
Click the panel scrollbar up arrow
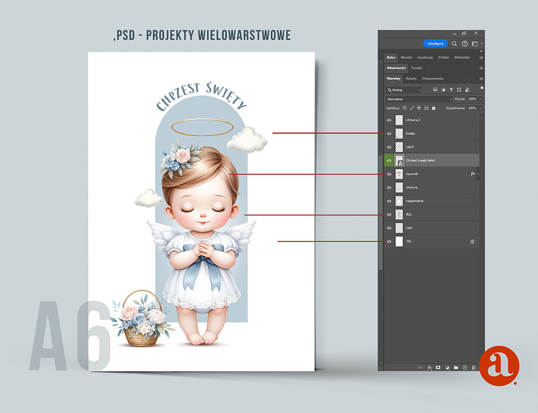click(381, 62)
